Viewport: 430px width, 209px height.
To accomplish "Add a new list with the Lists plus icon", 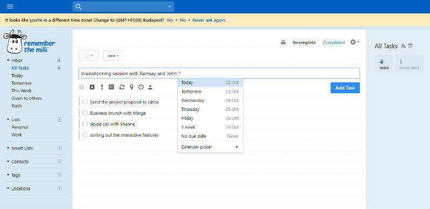I will pyautogui.click(x=59, y=120).
